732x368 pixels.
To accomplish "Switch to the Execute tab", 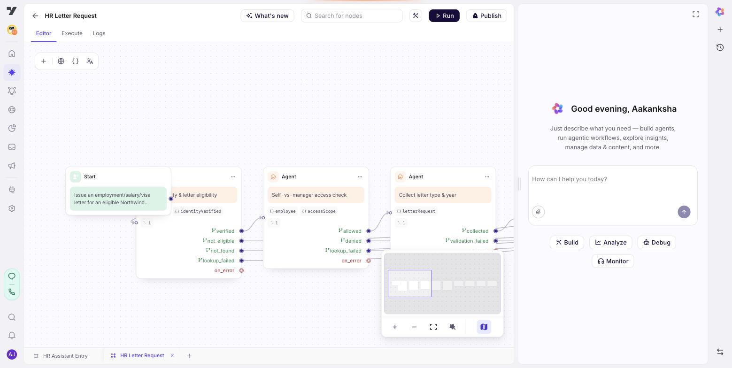I will tap(72, 33).
